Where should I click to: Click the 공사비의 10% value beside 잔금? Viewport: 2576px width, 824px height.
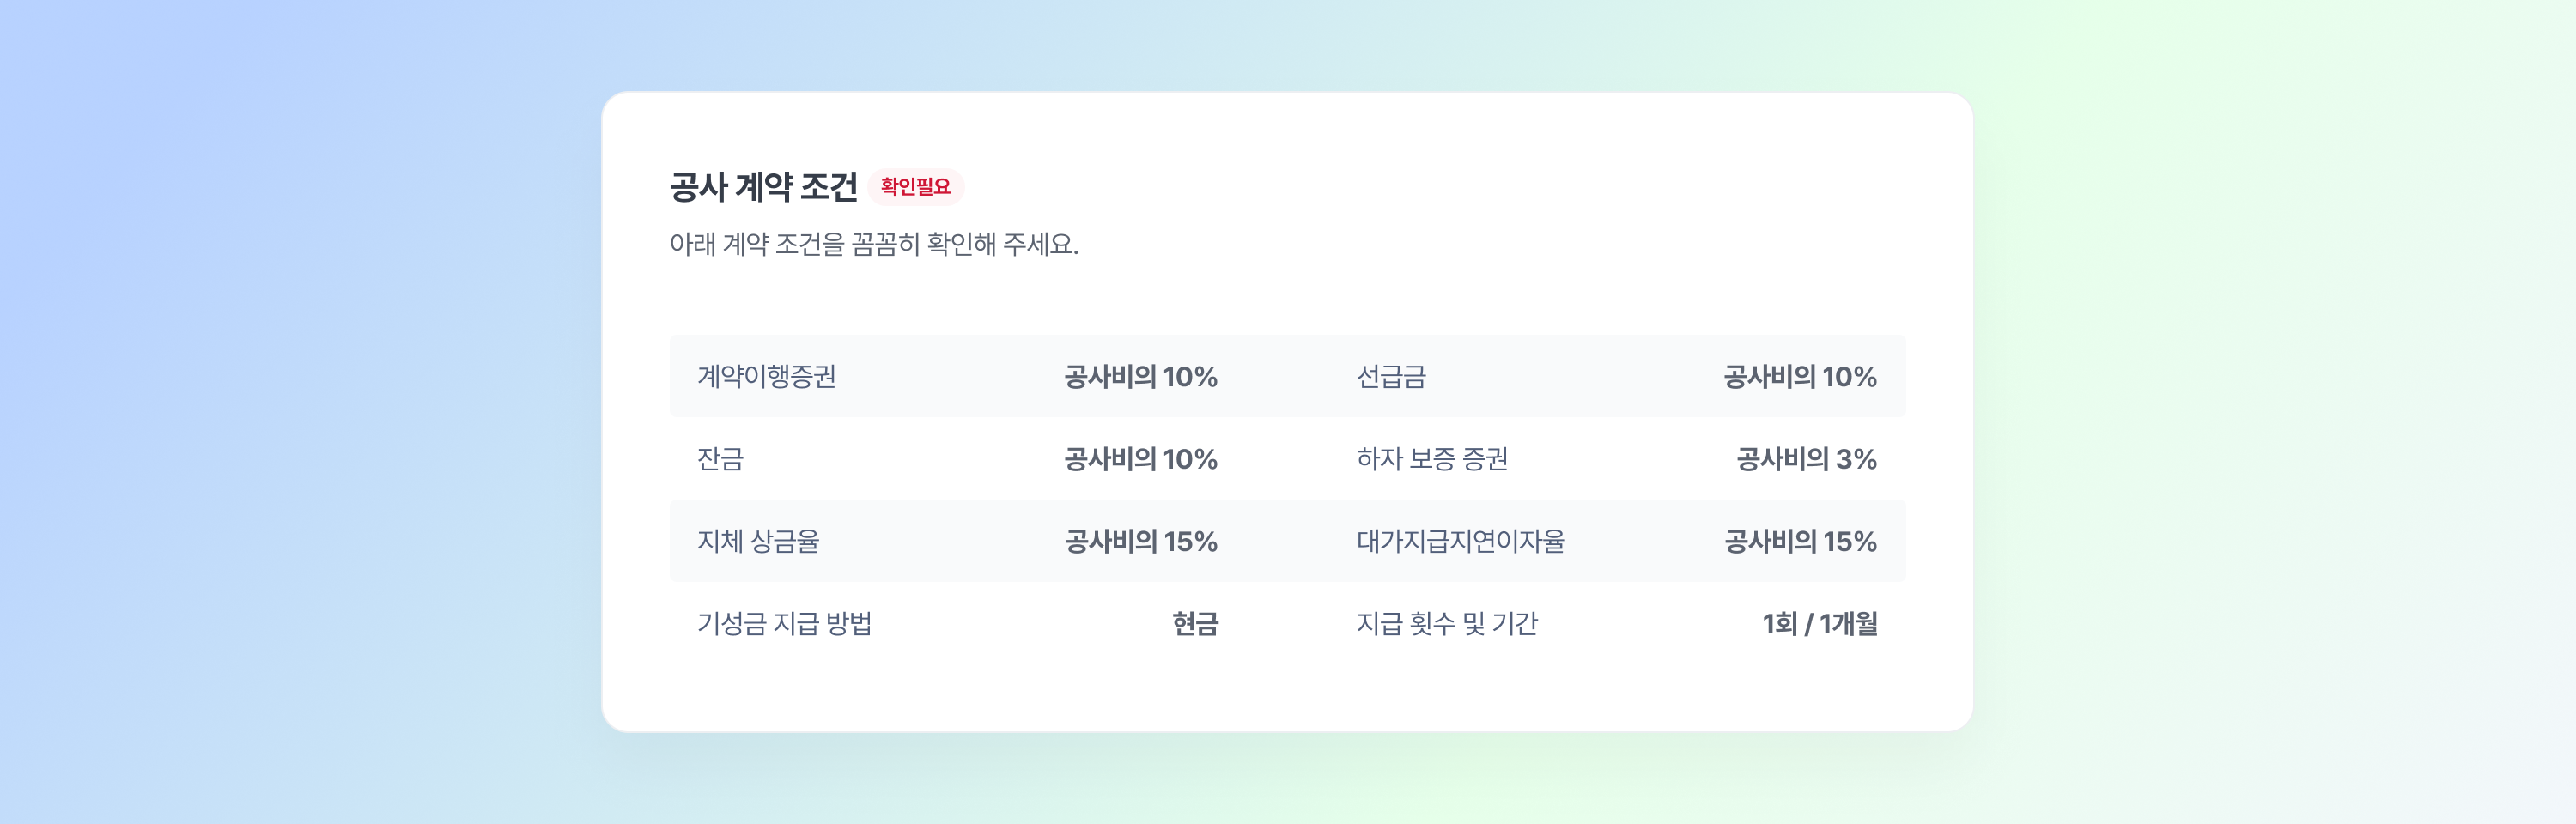1140,459
